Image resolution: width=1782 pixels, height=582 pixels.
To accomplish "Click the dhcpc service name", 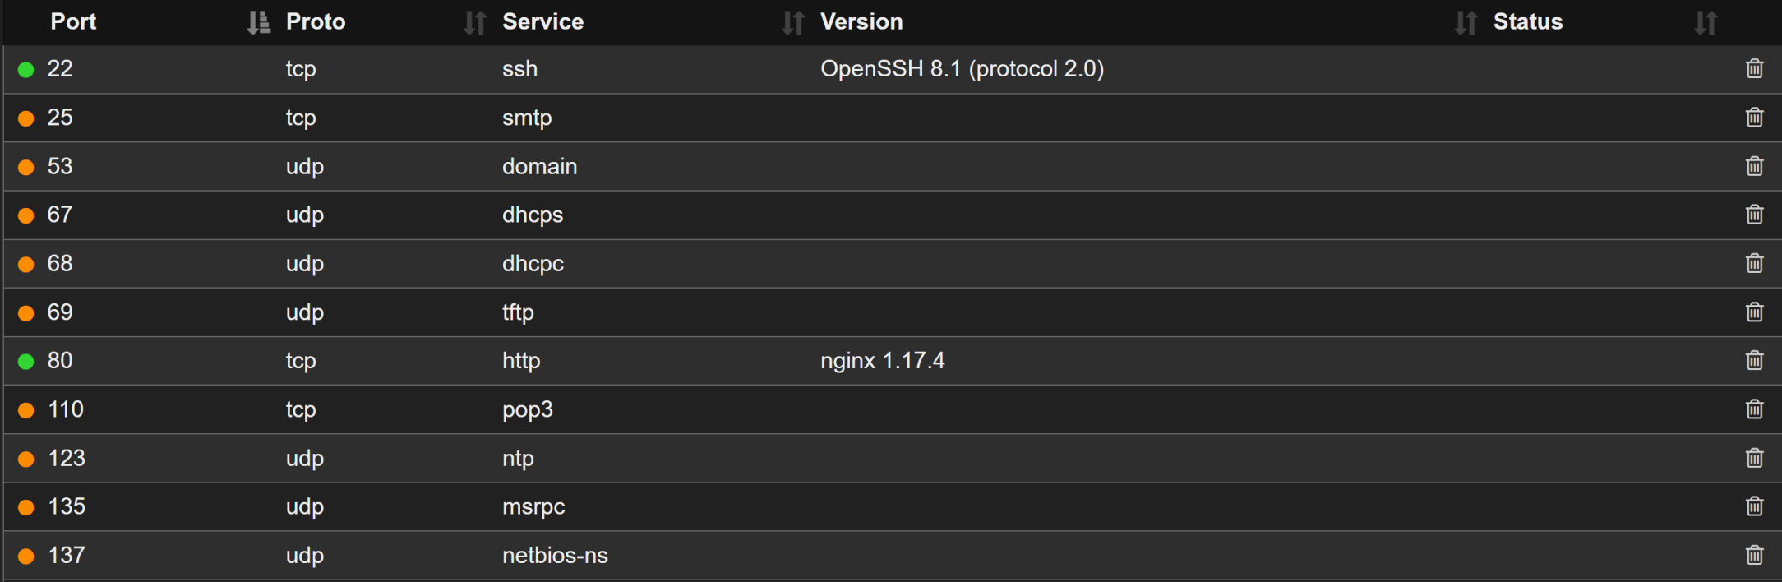I will (533, 264).
